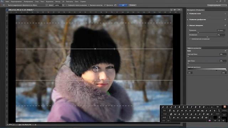Click the left Светлый диапазон value field
This screenshot has width=228, height=128.
click(190, 73)
